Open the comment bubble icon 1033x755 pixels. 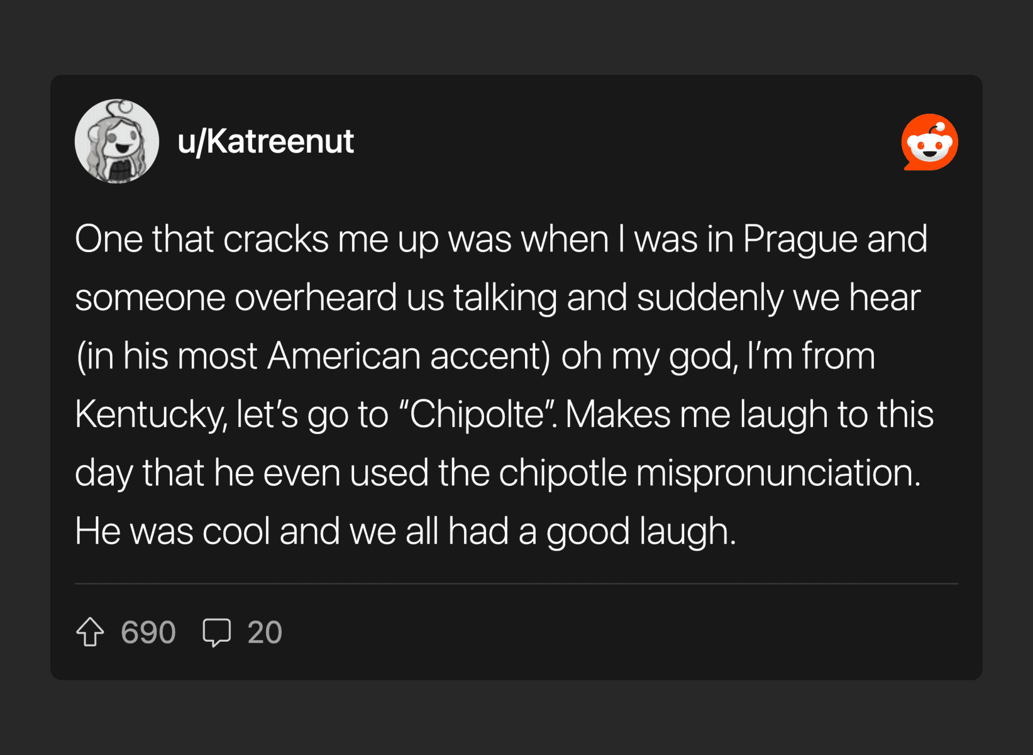click(217, 632)
